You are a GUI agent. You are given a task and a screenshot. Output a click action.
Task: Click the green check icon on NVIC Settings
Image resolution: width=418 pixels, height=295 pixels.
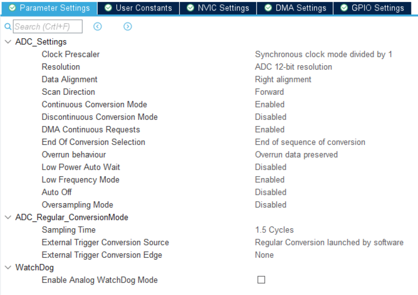[x=190, y=8]
